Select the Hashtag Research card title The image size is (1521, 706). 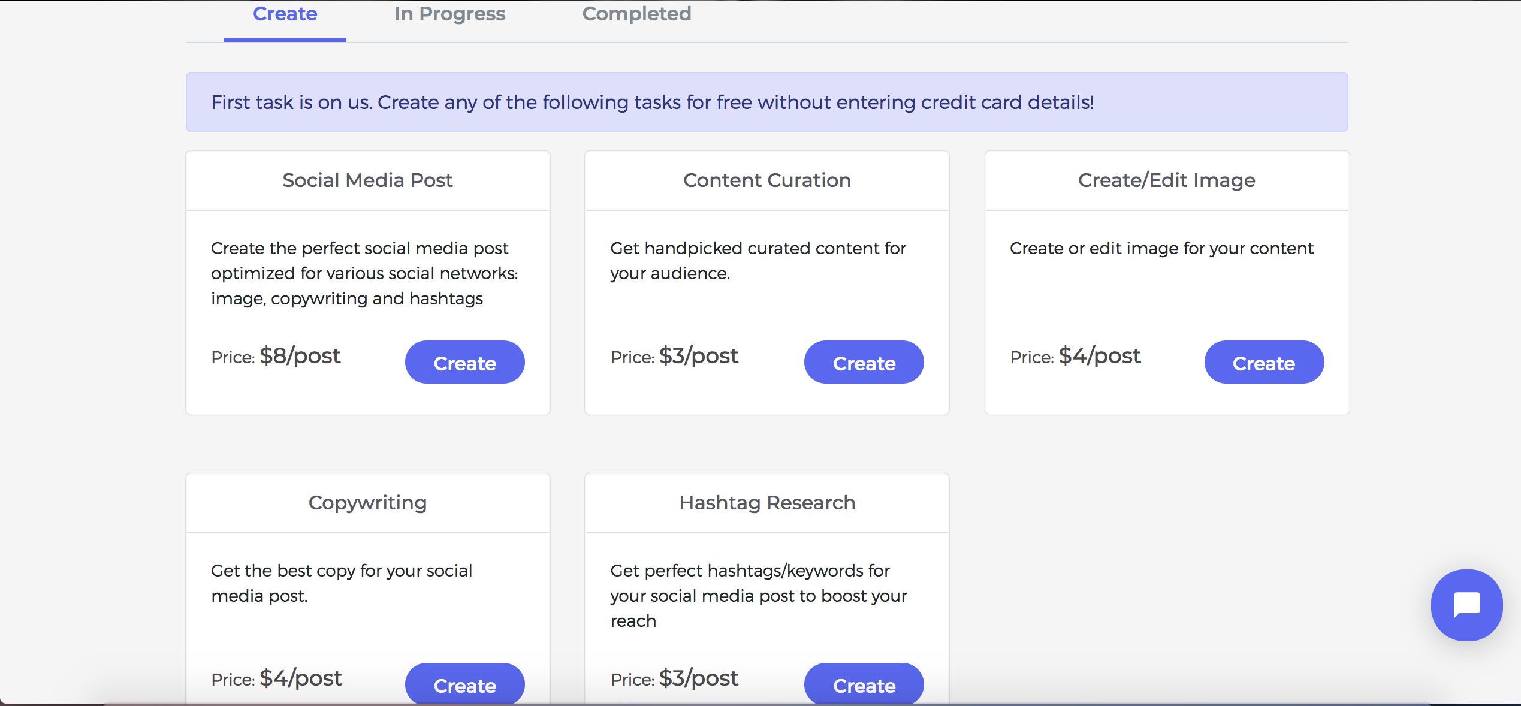[767, 503]
